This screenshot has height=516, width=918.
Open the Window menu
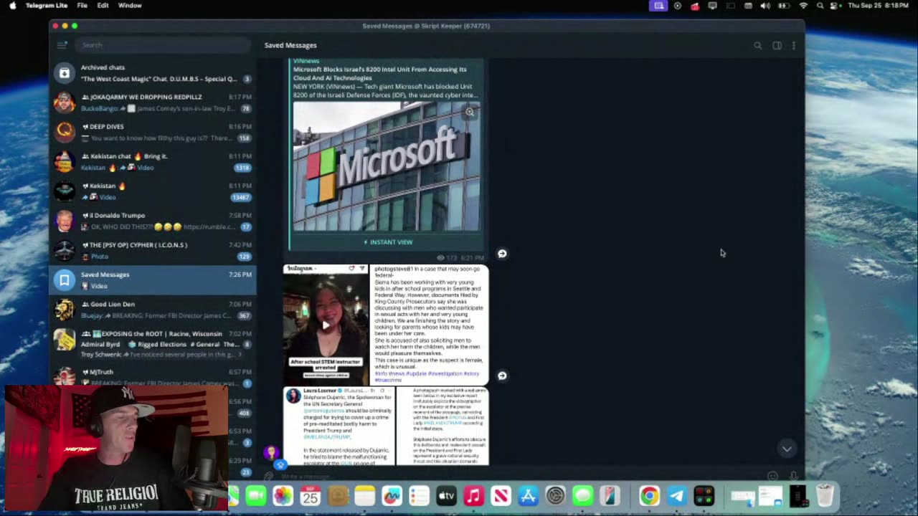(x=130, y=6)
